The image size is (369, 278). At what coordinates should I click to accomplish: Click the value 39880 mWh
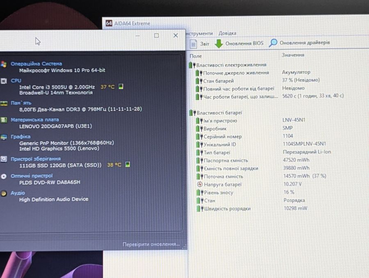click(x=296, y=168)
